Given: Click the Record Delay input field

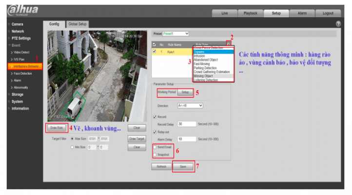Looking at the screenshot, I should tap(187, 124).
